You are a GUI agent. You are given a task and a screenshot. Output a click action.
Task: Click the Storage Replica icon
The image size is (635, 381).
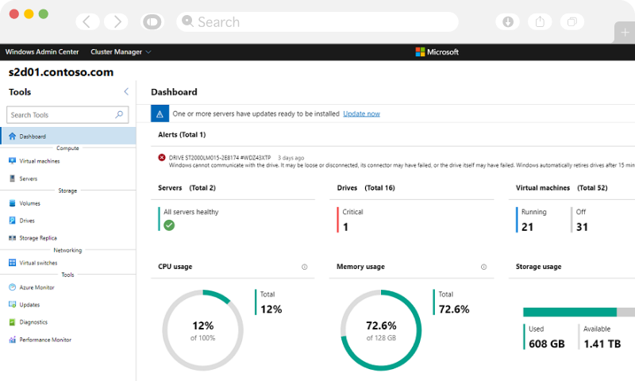[x=12, y=237]
